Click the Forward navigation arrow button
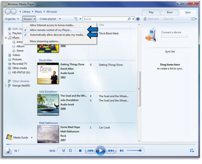This screenshot has width=202, height=164. point(14,11)
